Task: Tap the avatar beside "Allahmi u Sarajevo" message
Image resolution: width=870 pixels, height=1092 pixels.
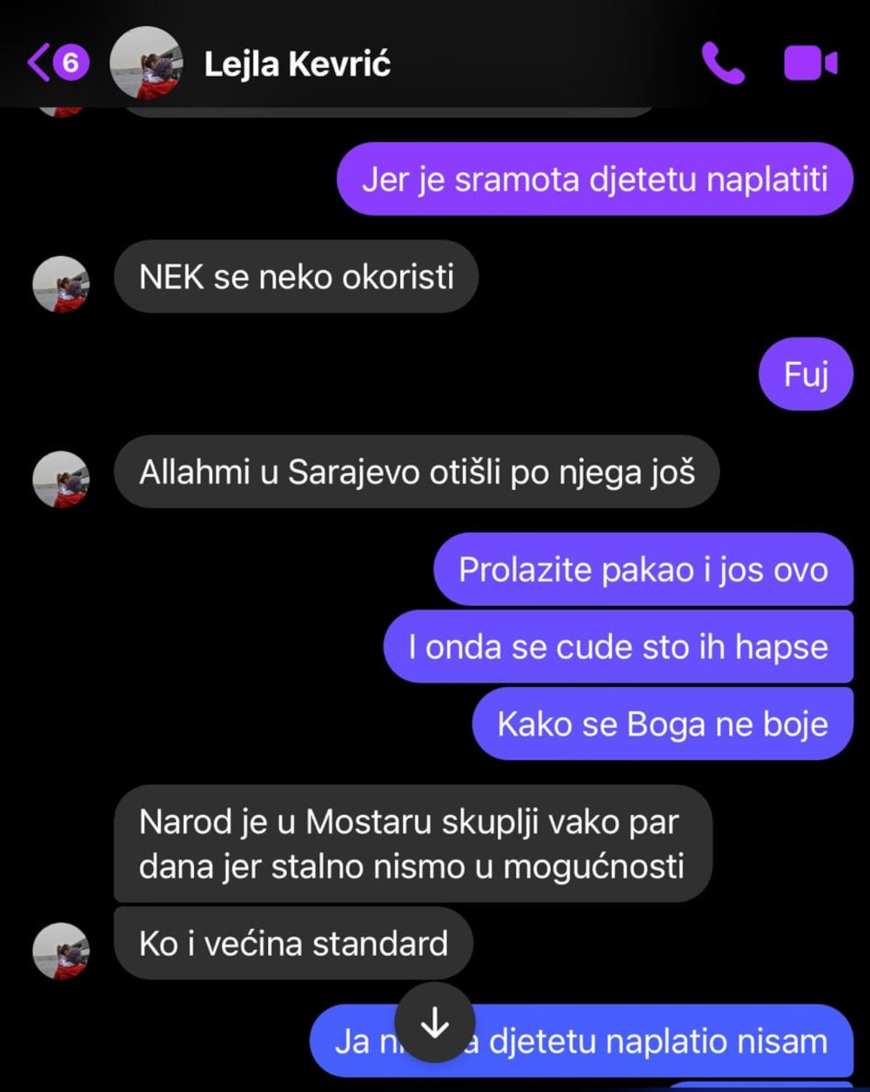Action: [x=61, y=479]
